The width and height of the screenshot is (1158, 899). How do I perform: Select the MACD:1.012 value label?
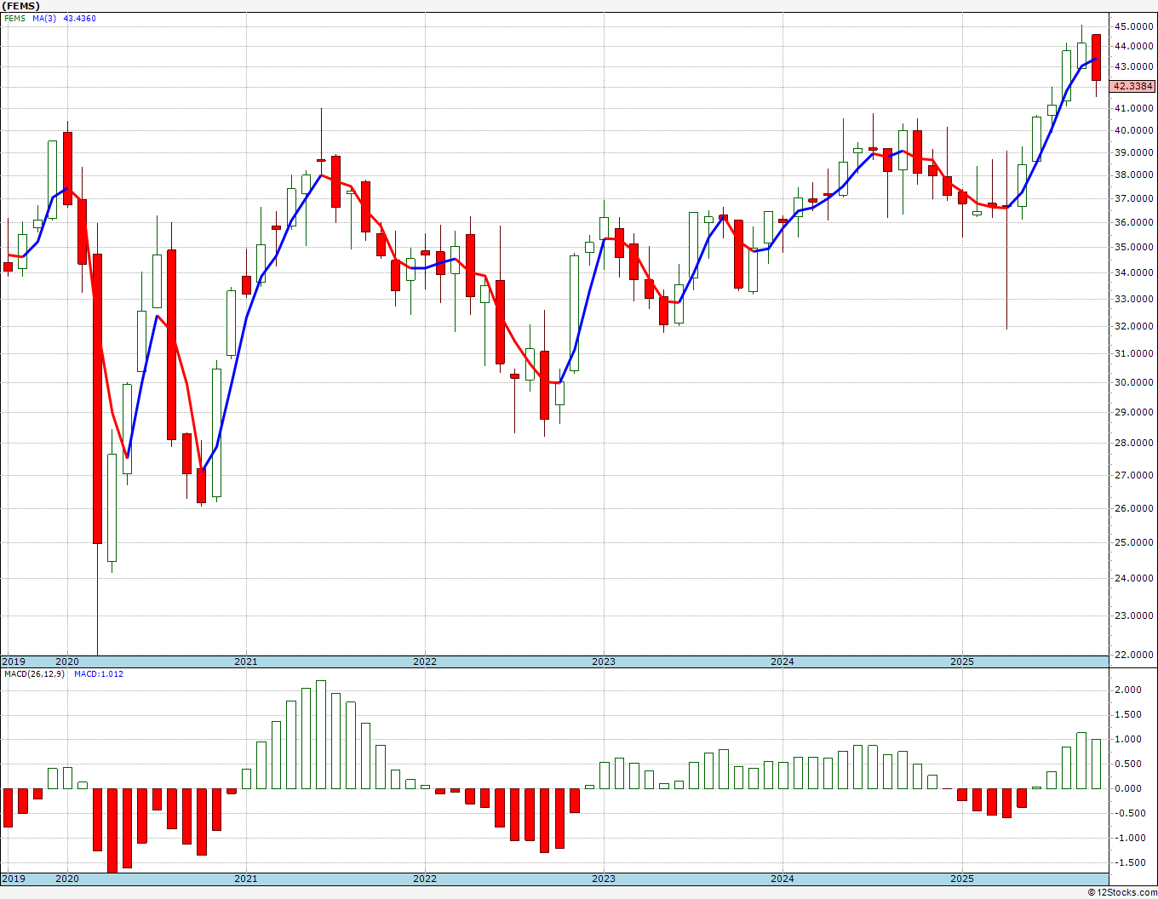99,674
